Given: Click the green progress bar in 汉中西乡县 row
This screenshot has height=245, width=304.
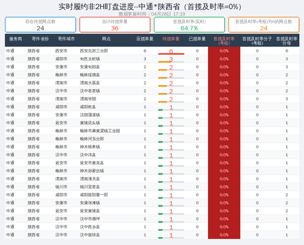Looking at the screenshot, I should 161,230.
